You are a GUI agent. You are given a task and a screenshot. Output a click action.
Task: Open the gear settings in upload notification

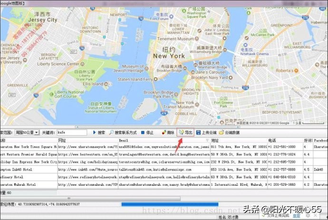point(308,215)
